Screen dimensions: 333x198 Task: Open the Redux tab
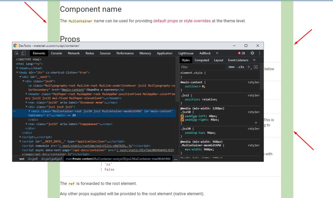(90, 53)
